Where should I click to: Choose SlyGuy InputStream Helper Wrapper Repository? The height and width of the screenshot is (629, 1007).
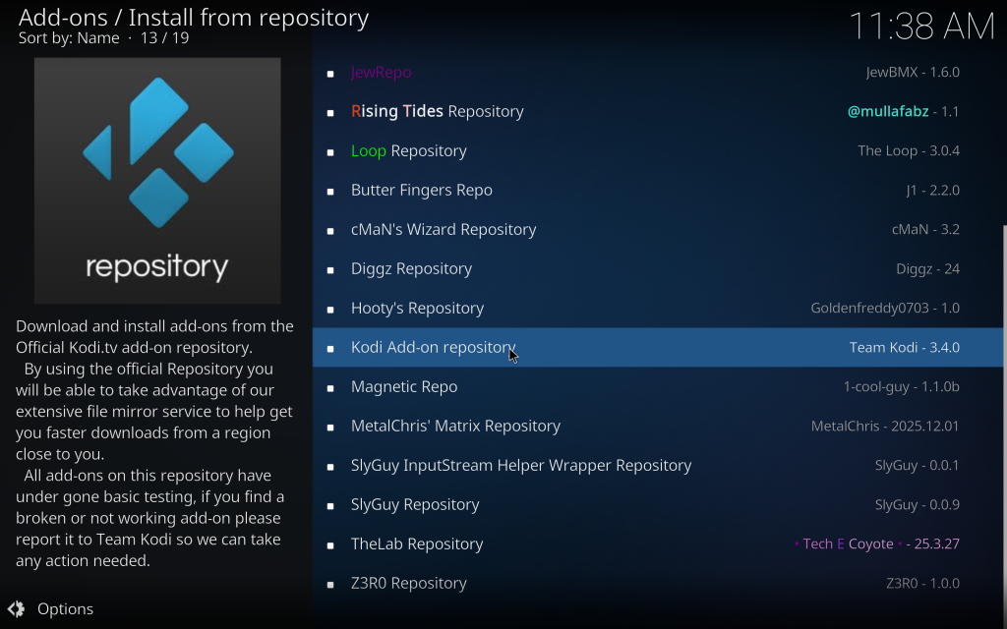[x=521, y=466]
